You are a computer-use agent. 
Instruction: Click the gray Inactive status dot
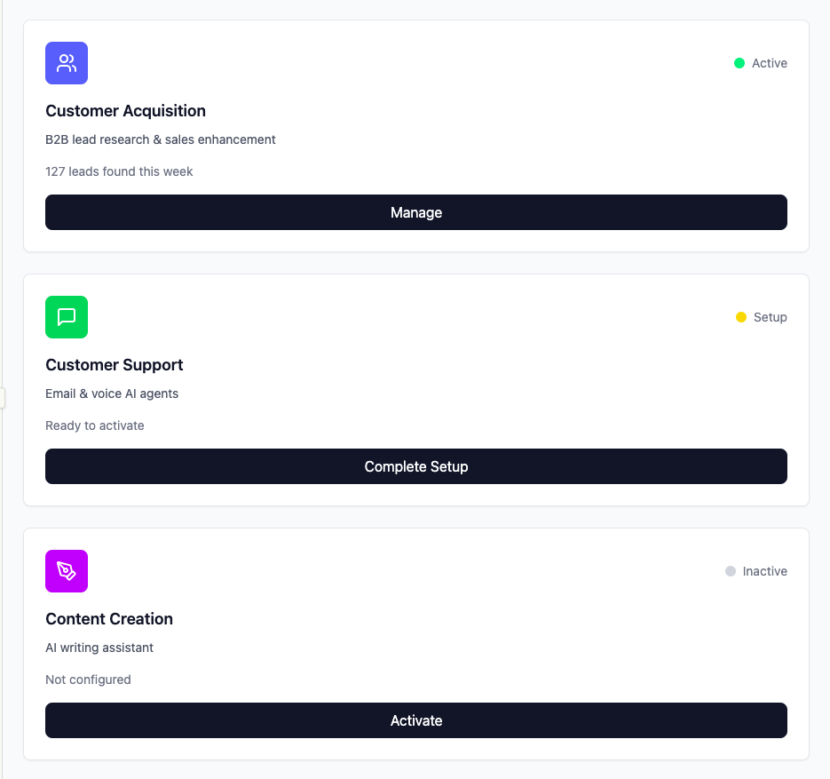point(731,571)
